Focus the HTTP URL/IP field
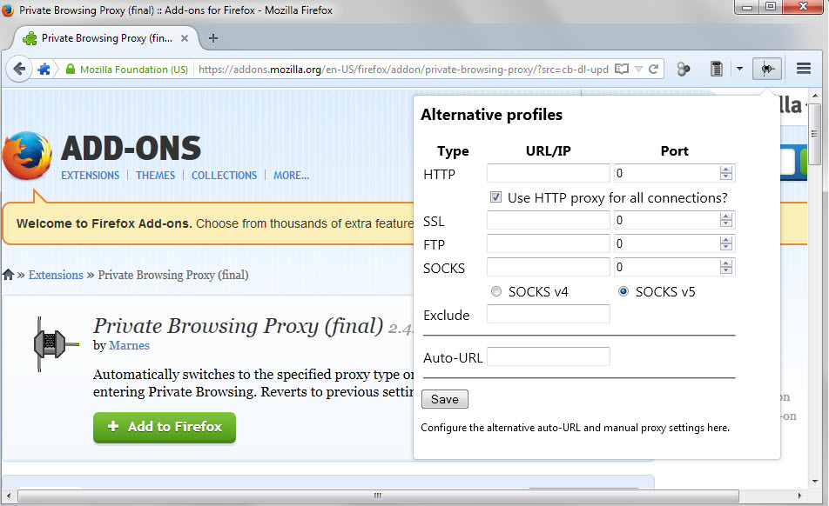Screen dimensions: 829x506 pos(549,173)
